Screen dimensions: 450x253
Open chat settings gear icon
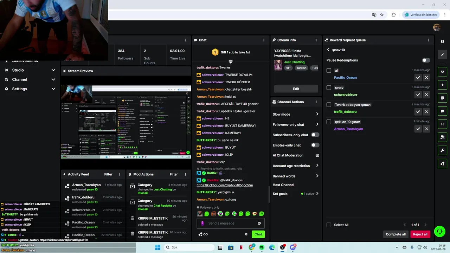(246, 234)
